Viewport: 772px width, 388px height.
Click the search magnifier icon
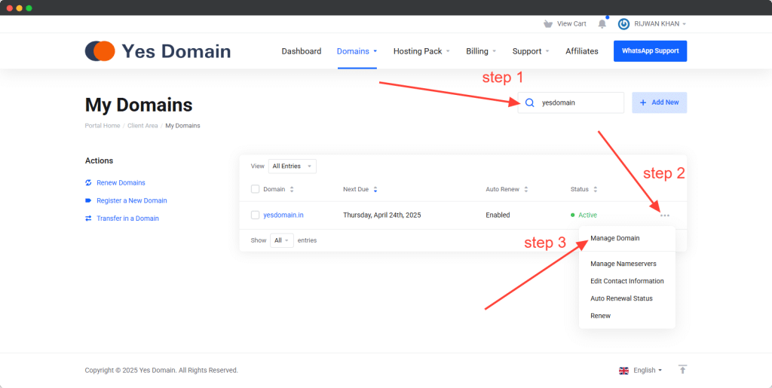[530, 102]
